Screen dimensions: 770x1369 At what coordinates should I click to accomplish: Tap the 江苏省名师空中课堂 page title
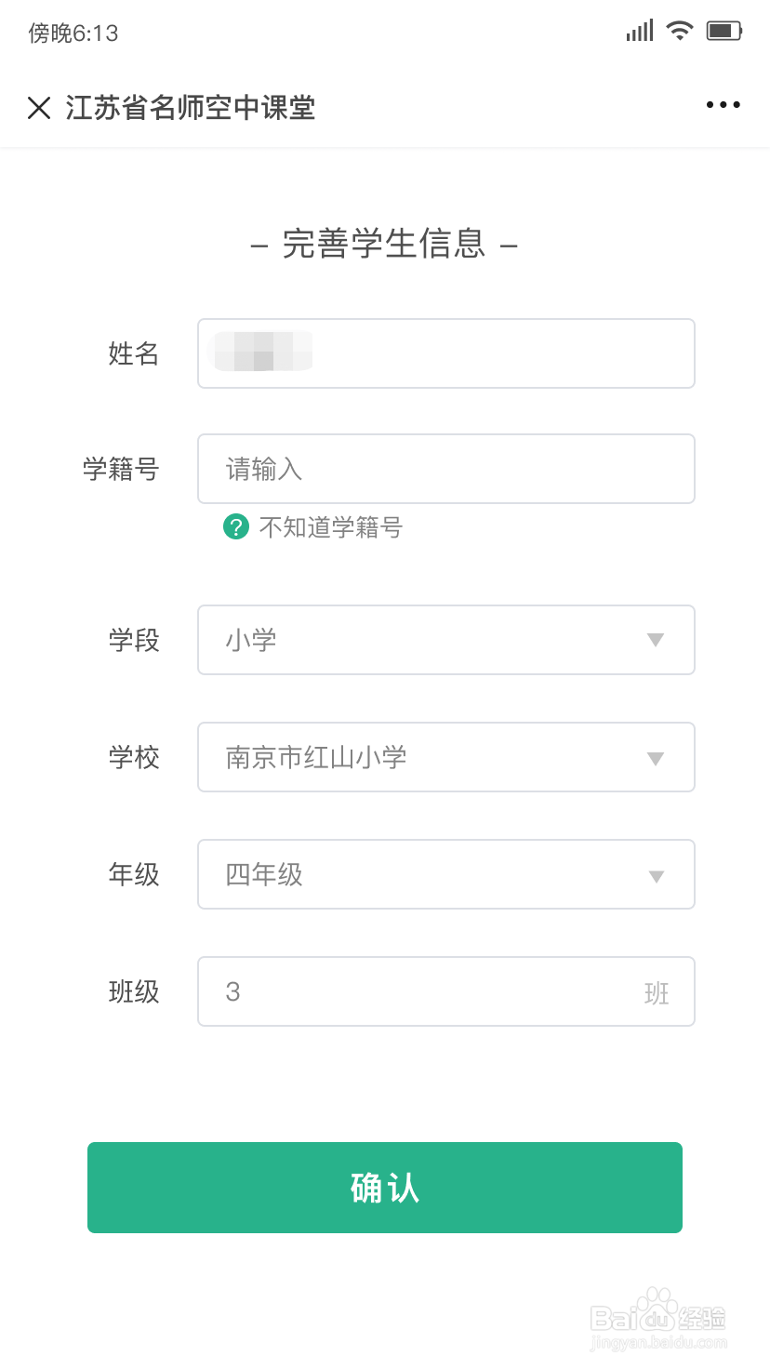[x=191, y=108]
